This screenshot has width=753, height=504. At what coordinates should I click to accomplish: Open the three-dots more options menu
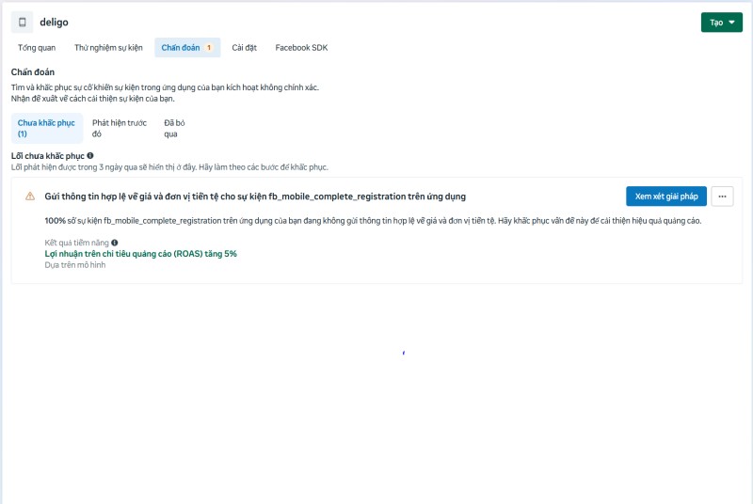tap(722, 197)
